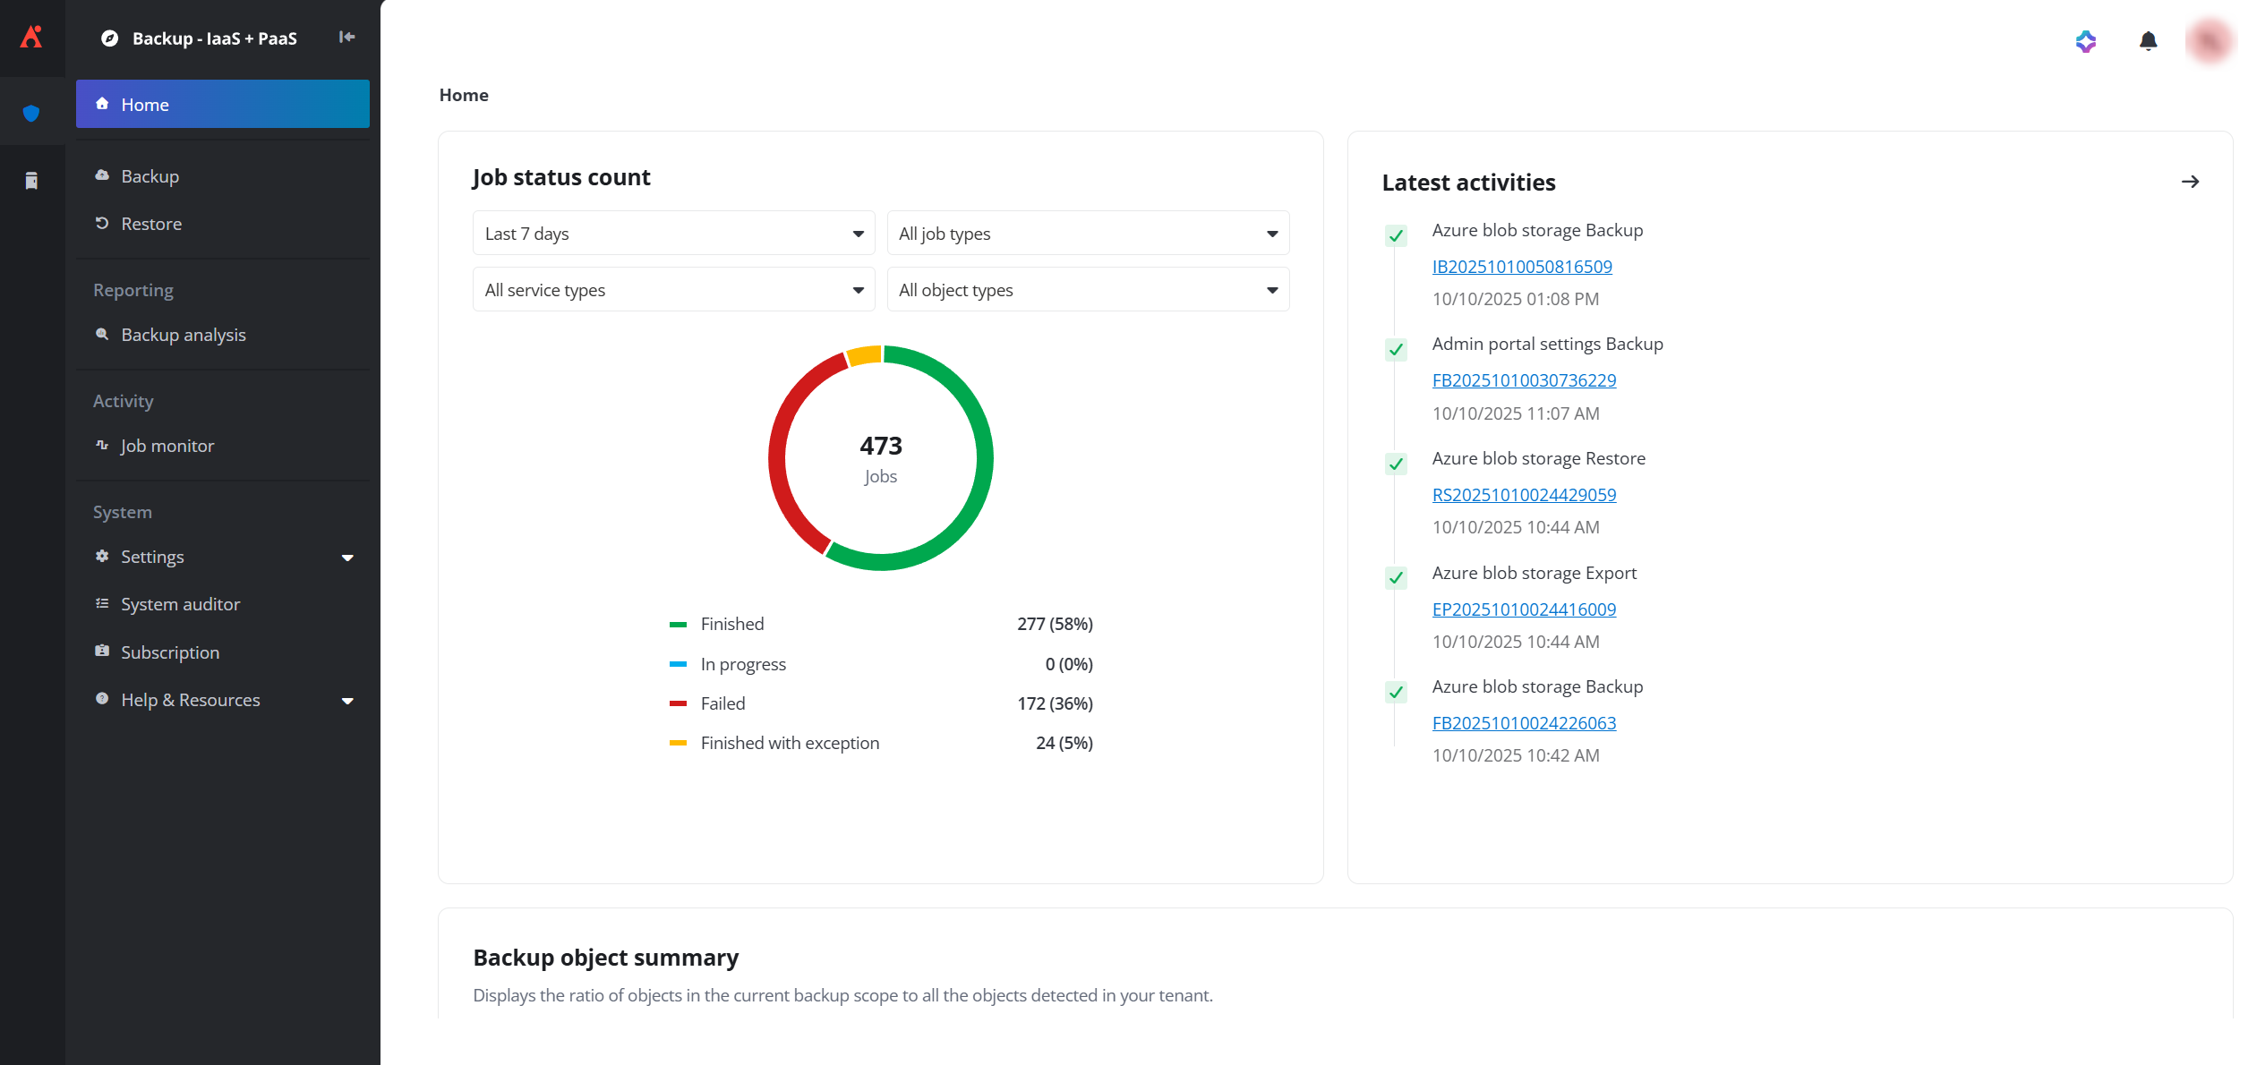Click the storage vault icon in the left rail

pyautogui.click(x=31, y=180)
